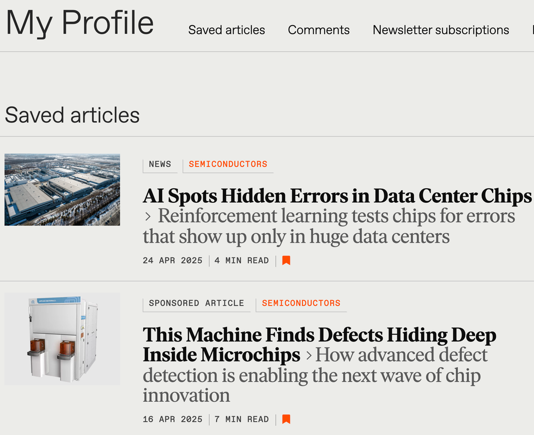Viewport: 534px width, 435px height.
Task: Click the NEWS category label
Action: 160,164
